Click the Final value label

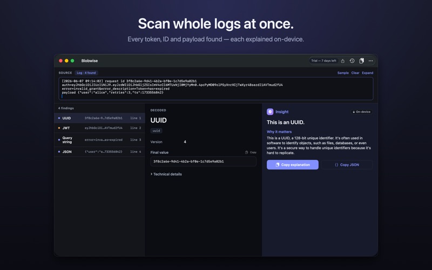159,152
